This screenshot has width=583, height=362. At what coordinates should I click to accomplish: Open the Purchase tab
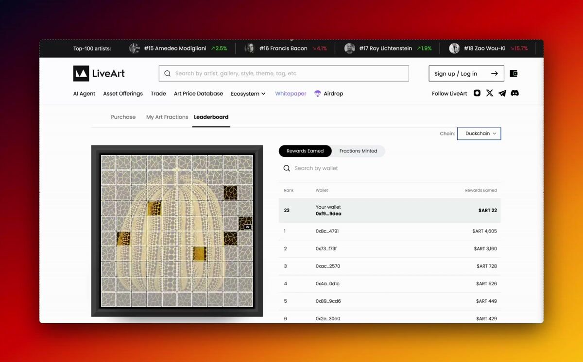pos(123,117)
